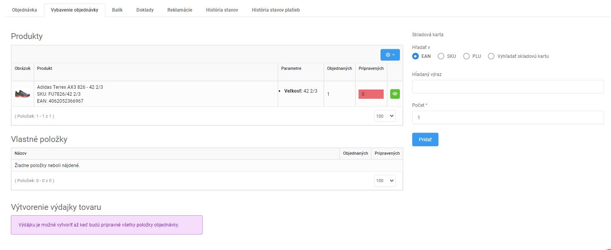The height and width of the screenshot is (250, 611).
Task: Click the red Pripravených quantity field
Action: click(371, 94)
